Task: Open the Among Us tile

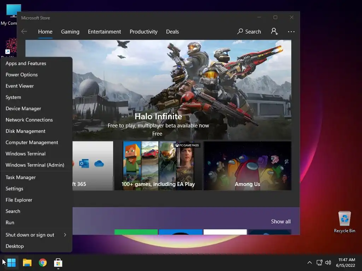Action: coord(247,166)
